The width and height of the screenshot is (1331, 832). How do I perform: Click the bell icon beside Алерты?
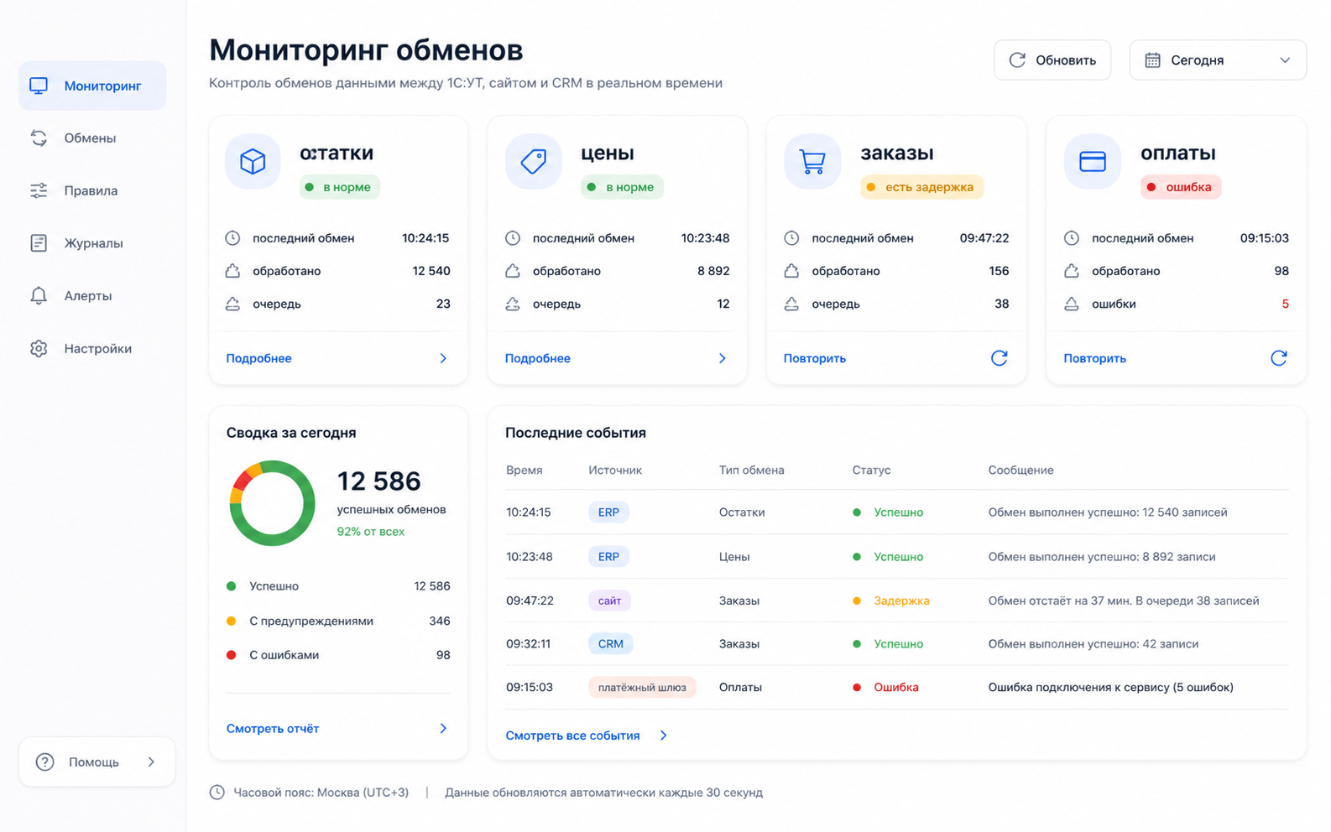coord(39,296)
